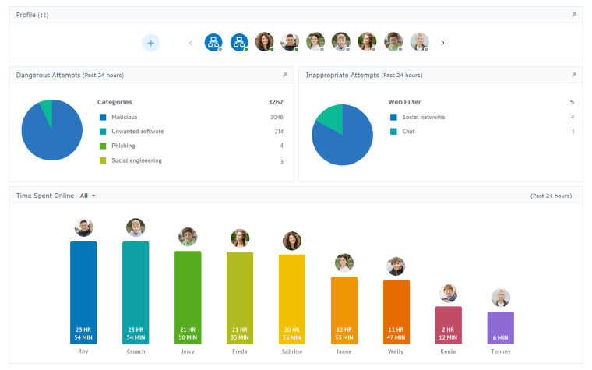Click the Dangerous Attempts pie chart
Viewport: 592px width, 370px height.
coord(52,130)
